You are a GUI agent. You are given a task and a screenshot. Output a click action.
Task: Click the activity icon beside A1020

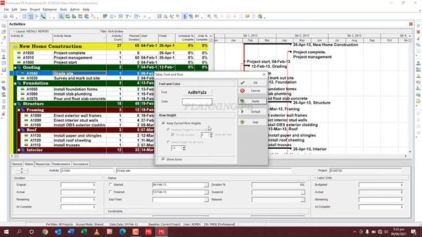click(19, 53)
